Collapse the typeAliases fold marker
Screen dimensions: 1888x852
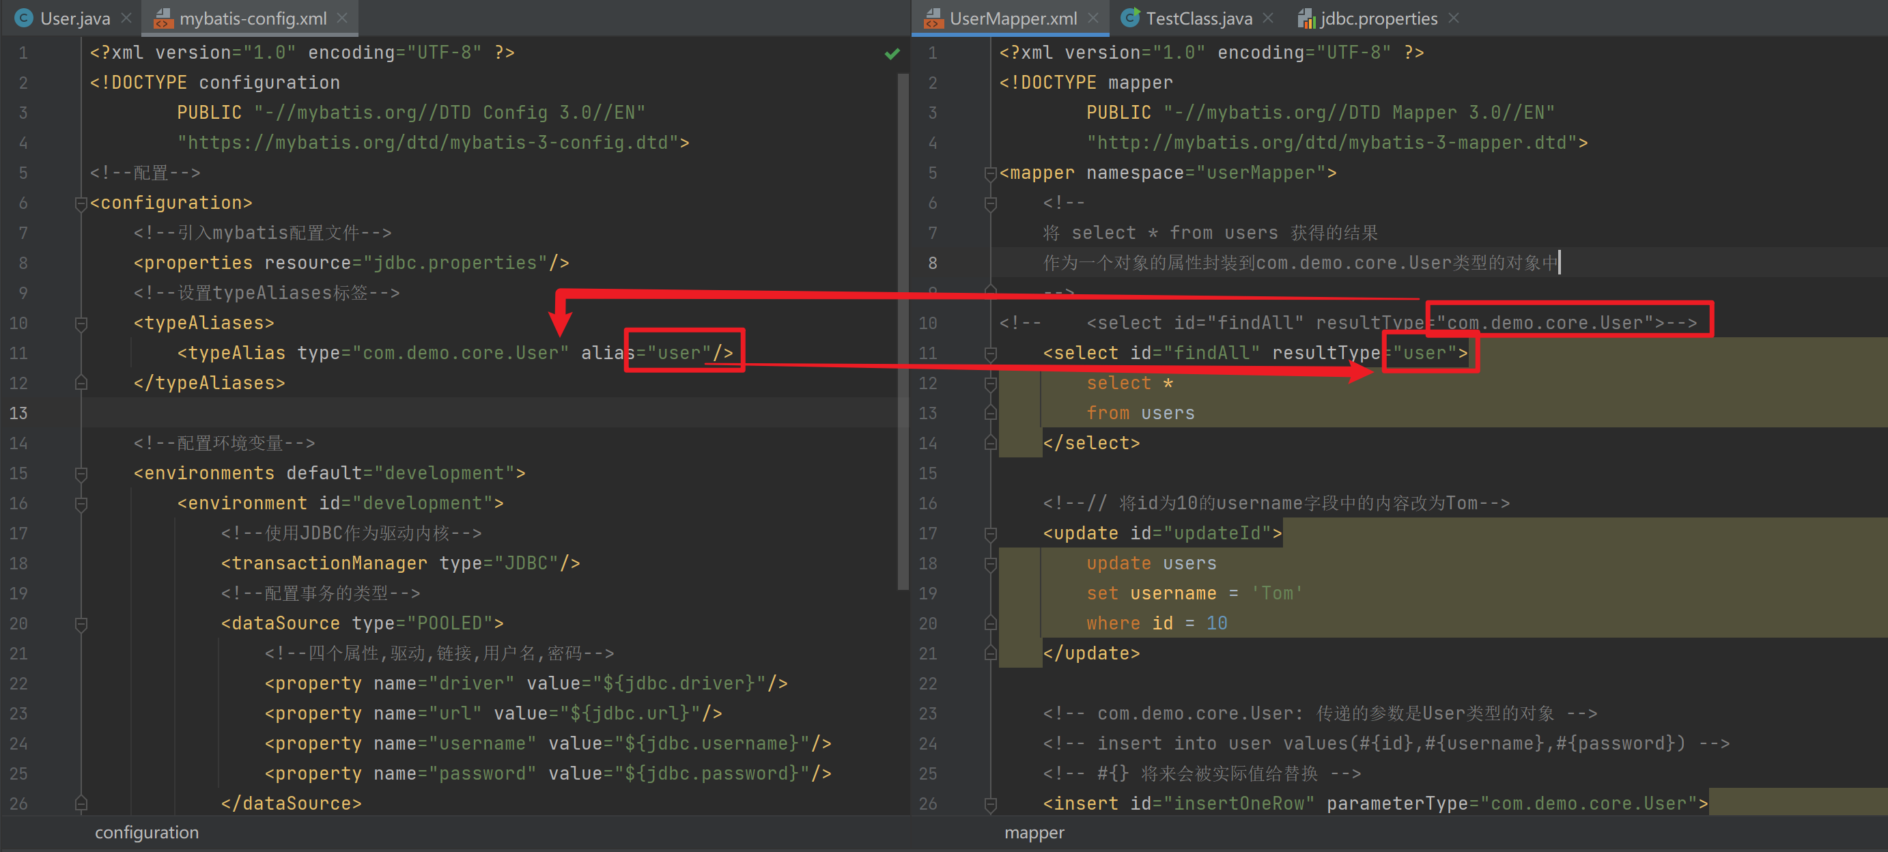tap(81, 323)
